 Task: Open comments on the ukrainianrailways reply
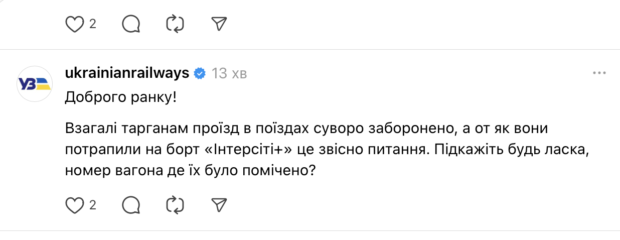tap(131, 205)
